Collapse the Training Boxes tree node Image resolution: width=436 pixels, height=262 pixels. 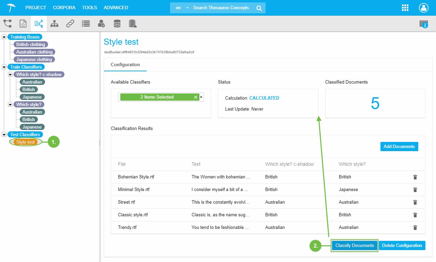tap(4, 37)
